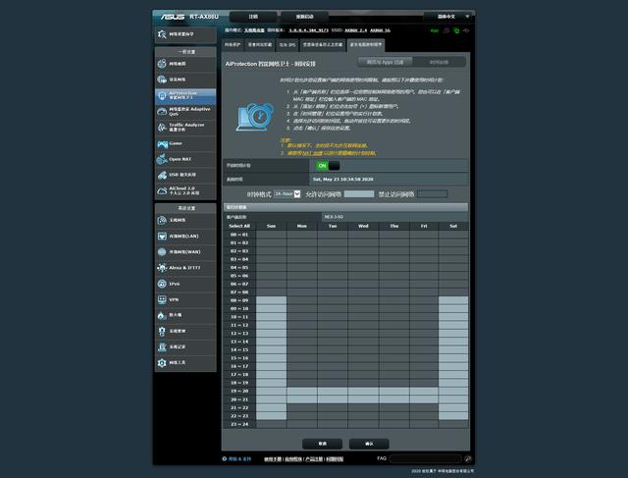Screen dimensions: 628x478
Task: Select the Sat column header
Action: [x=453, y=226]
